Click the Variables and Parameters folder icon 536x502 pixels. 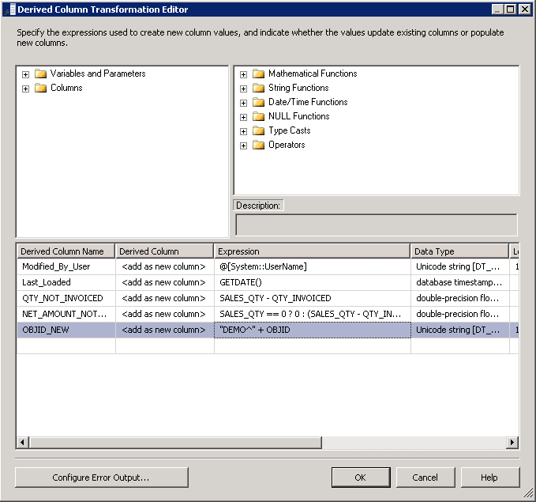tap(40, 74)
